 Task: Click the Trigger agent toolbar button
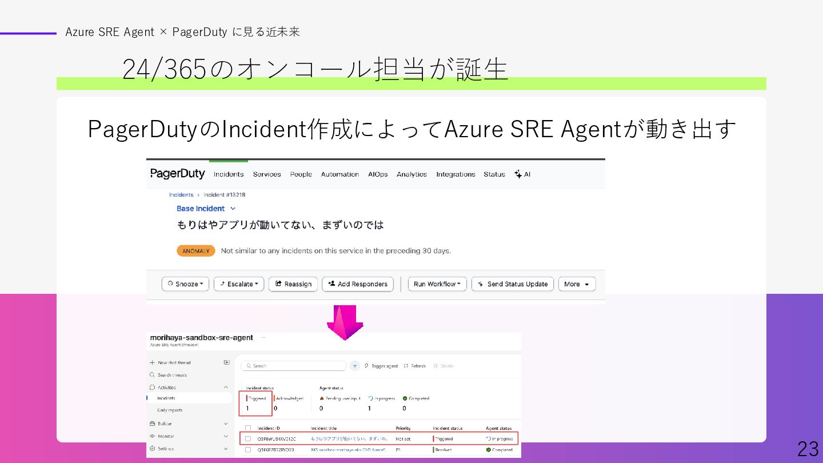(381, 366)
